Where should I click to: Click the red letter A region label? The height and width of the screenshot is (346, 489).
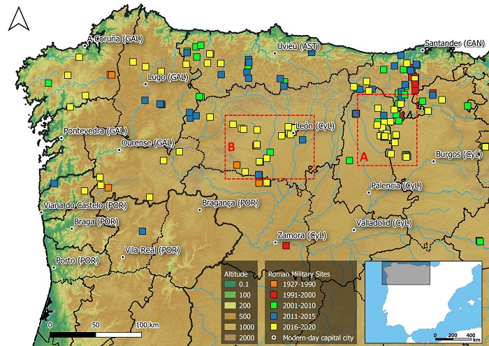point(363,158)
